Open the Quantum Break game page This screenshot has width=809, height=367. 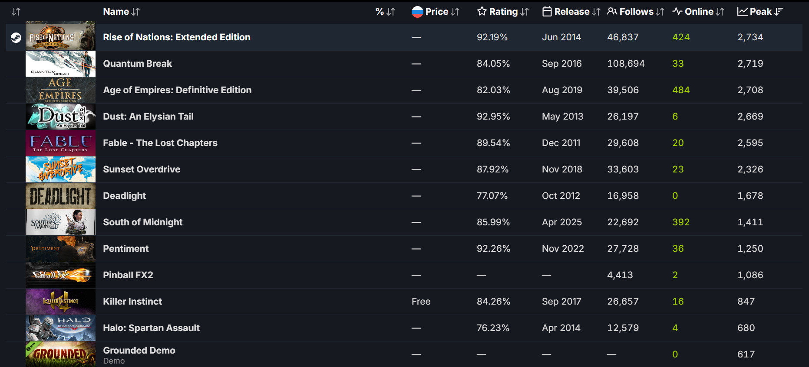pyautogui.click(x=137, y=64)
